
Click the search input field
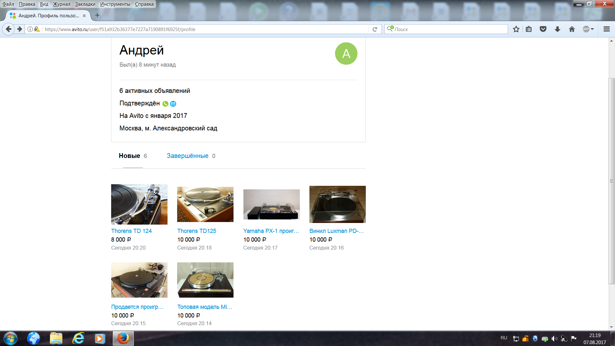pyautogui.click(x=448, y=29)
